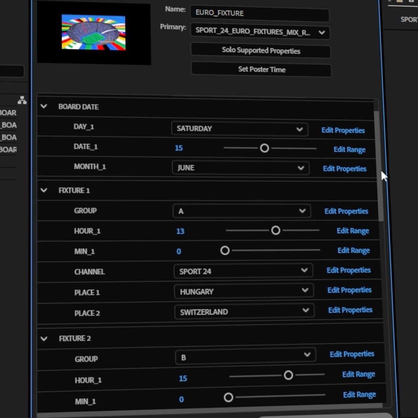Collapse the FIXTURE 2 group
Viewport: 418px width, 418px height.
coord(44,338)
